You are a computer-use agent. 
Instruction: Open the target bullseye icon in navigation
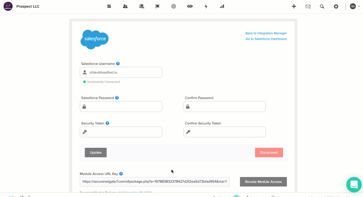(x=174, y=6)
